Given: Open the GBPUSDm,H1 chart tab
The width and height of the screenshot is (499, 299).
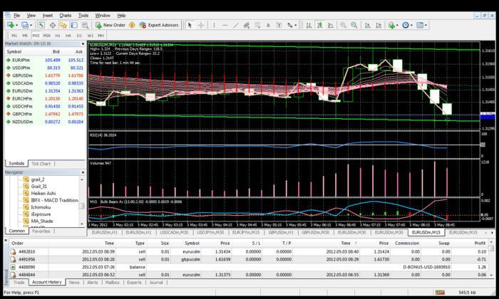Looking at the screenshot, I should [x=281, y=233].
